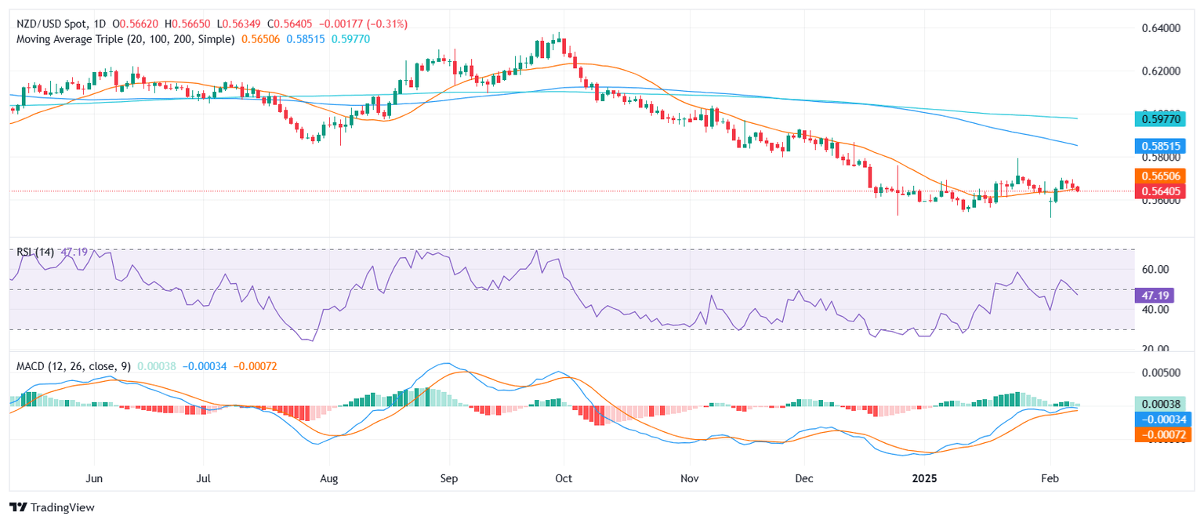Click the 60.00 RSI axis label
The height and width of the screenshot is (523, 1204).
click(1157, 270)
